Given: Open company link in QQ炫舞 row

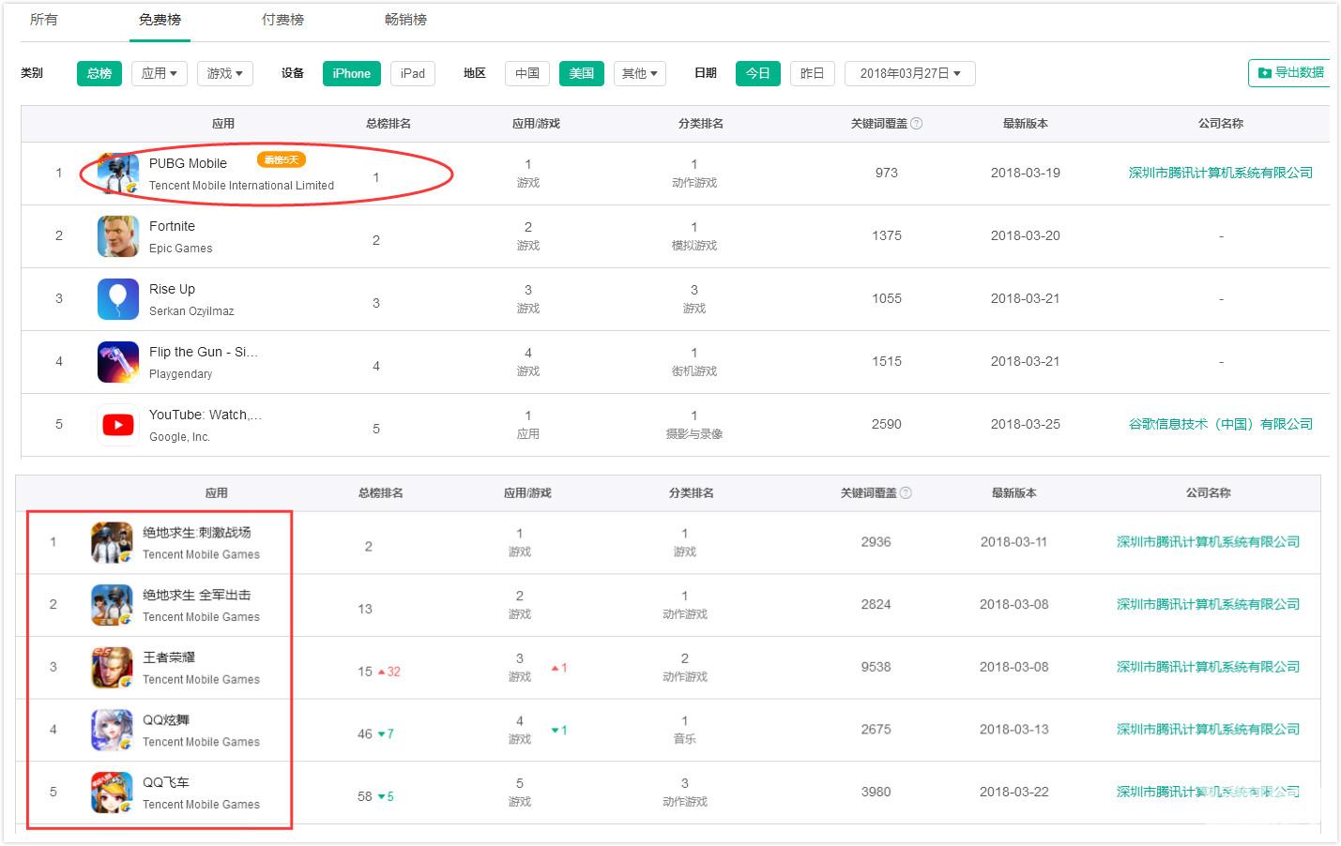Looking at the screenshot, I should click(x=1209, y=729).
